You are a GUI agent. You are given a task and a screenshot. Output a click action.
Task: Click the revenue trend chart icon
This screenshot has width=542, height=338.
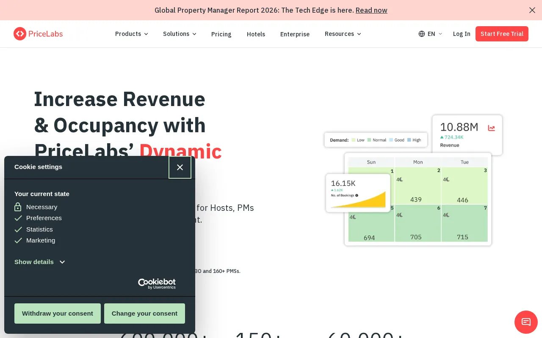tap(491, 128)
